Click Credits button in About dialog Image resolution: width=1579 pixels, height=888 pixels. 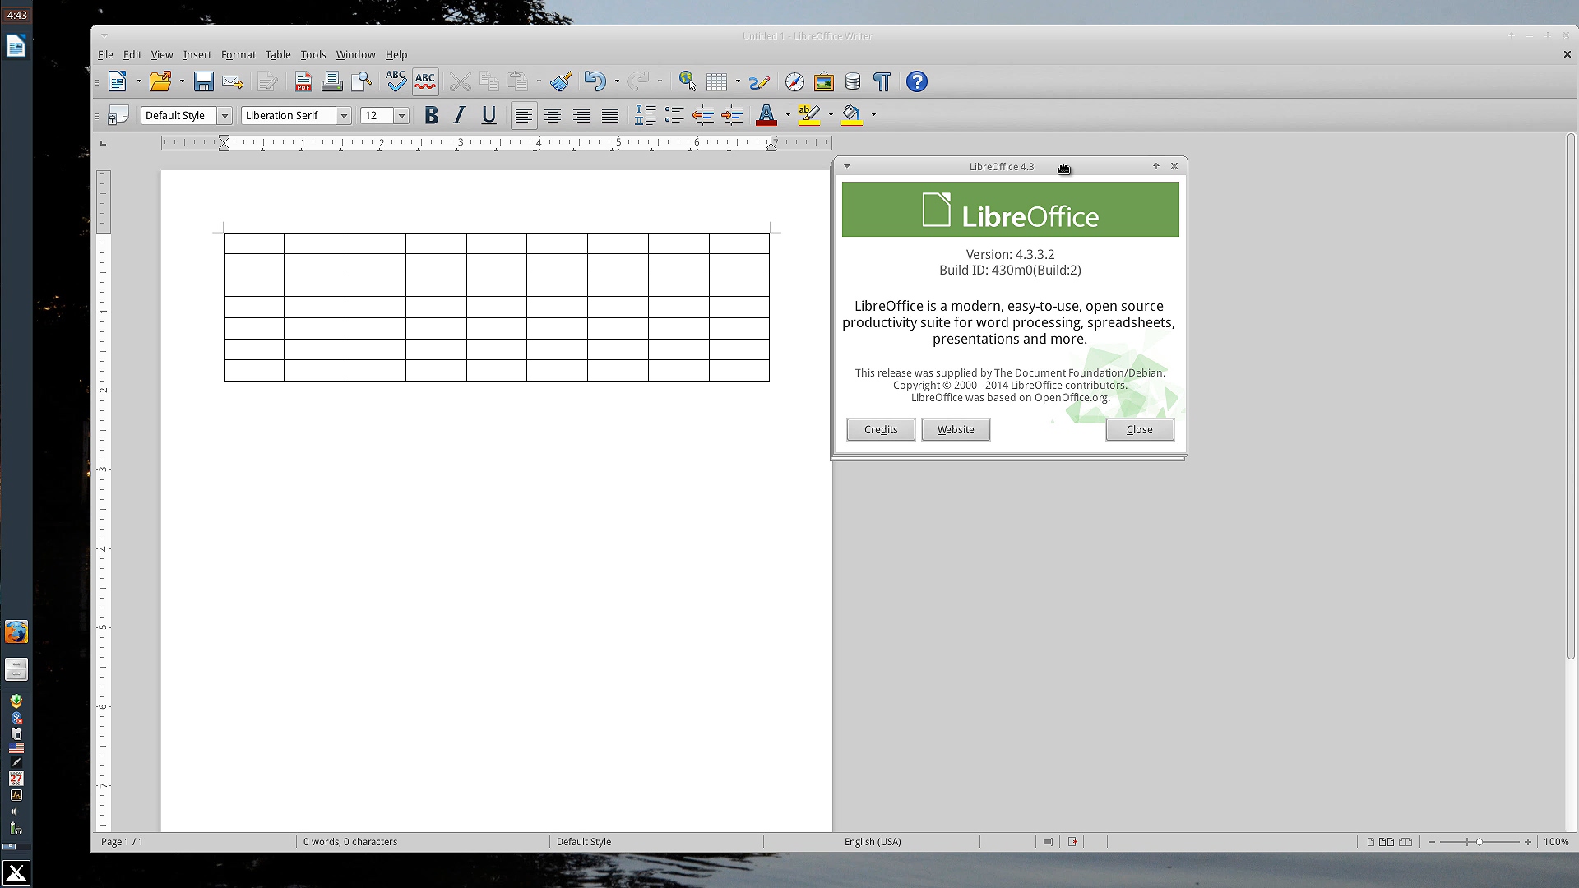[x=881, y=429]
